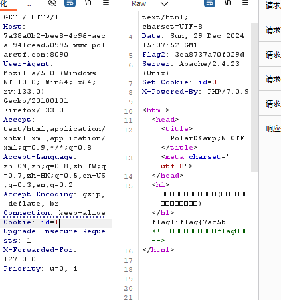This screenshot has width=281, height=300.
Task: Click the Accept-Language header name
Action: point(38,157)
